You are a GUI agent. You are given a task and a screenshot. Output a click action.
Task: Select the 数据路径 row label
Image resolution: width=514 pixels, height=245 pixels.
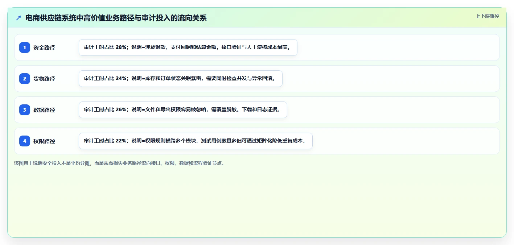pyautogui.click(x=44, y=110)
